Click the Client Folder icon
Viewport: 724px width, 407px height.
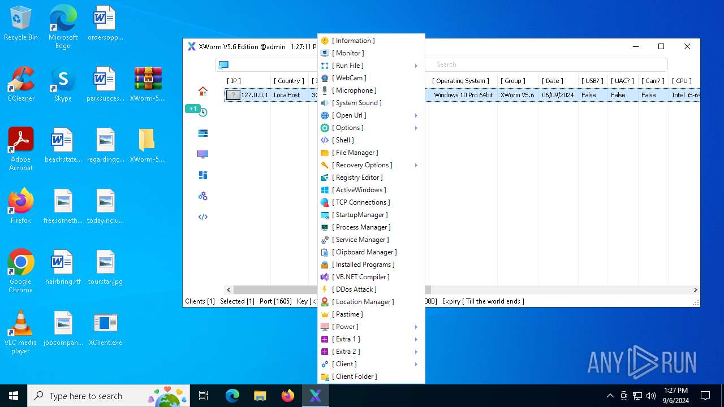tap(325, 376)
